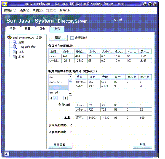Click dc=ex... row in entry cache table

pyautogui.click(x=100, y=56)
